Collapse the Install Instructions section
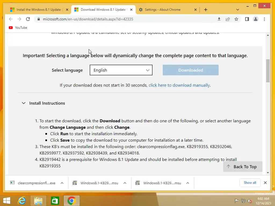The height and width of the screenshot is (206, 275). (x=44, y=103)
